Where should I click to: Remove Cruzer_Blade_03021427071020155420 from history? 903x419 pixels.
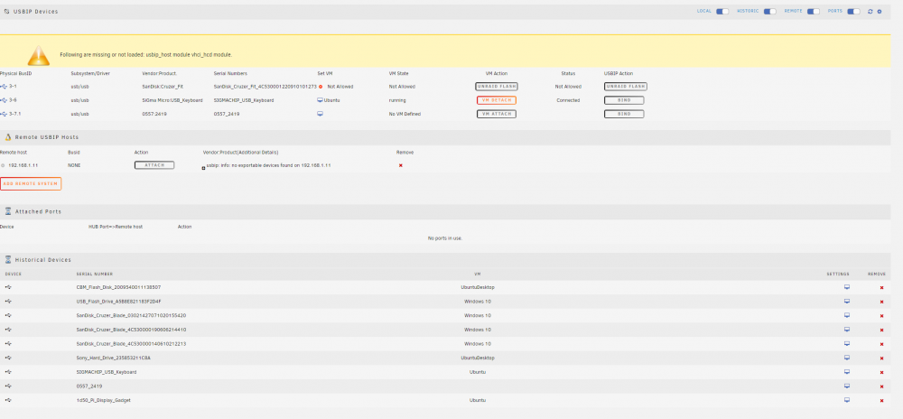(881, 316)
